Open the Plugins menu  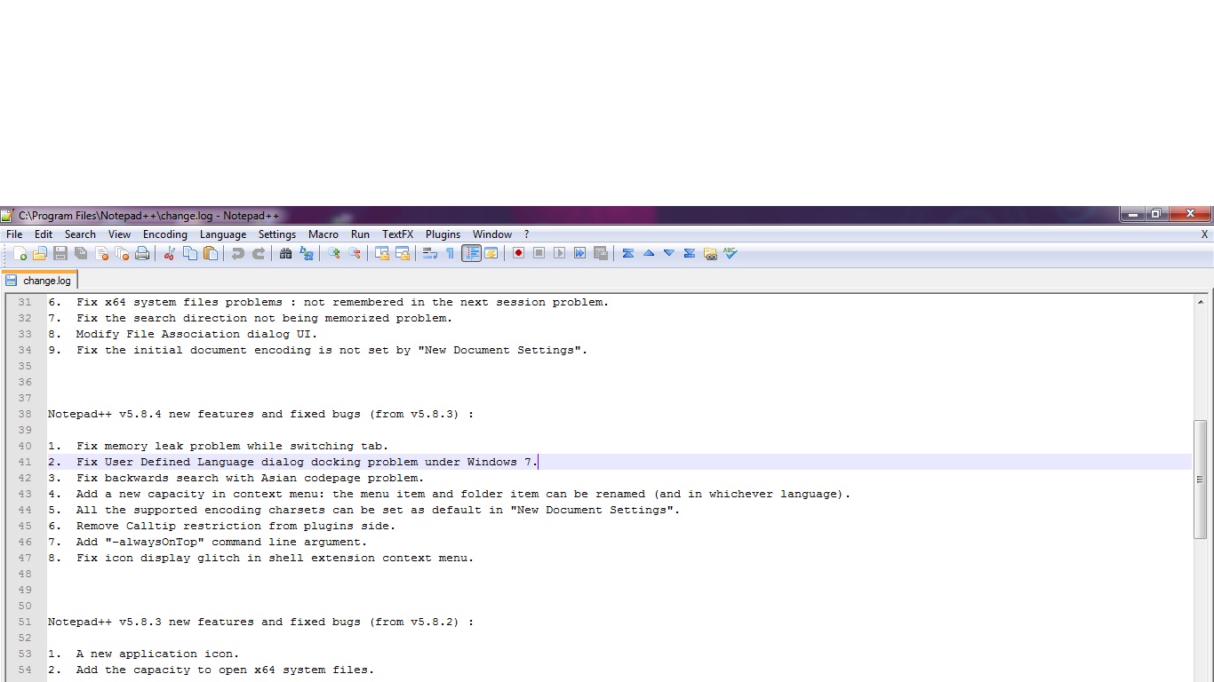tap(443, 234)
